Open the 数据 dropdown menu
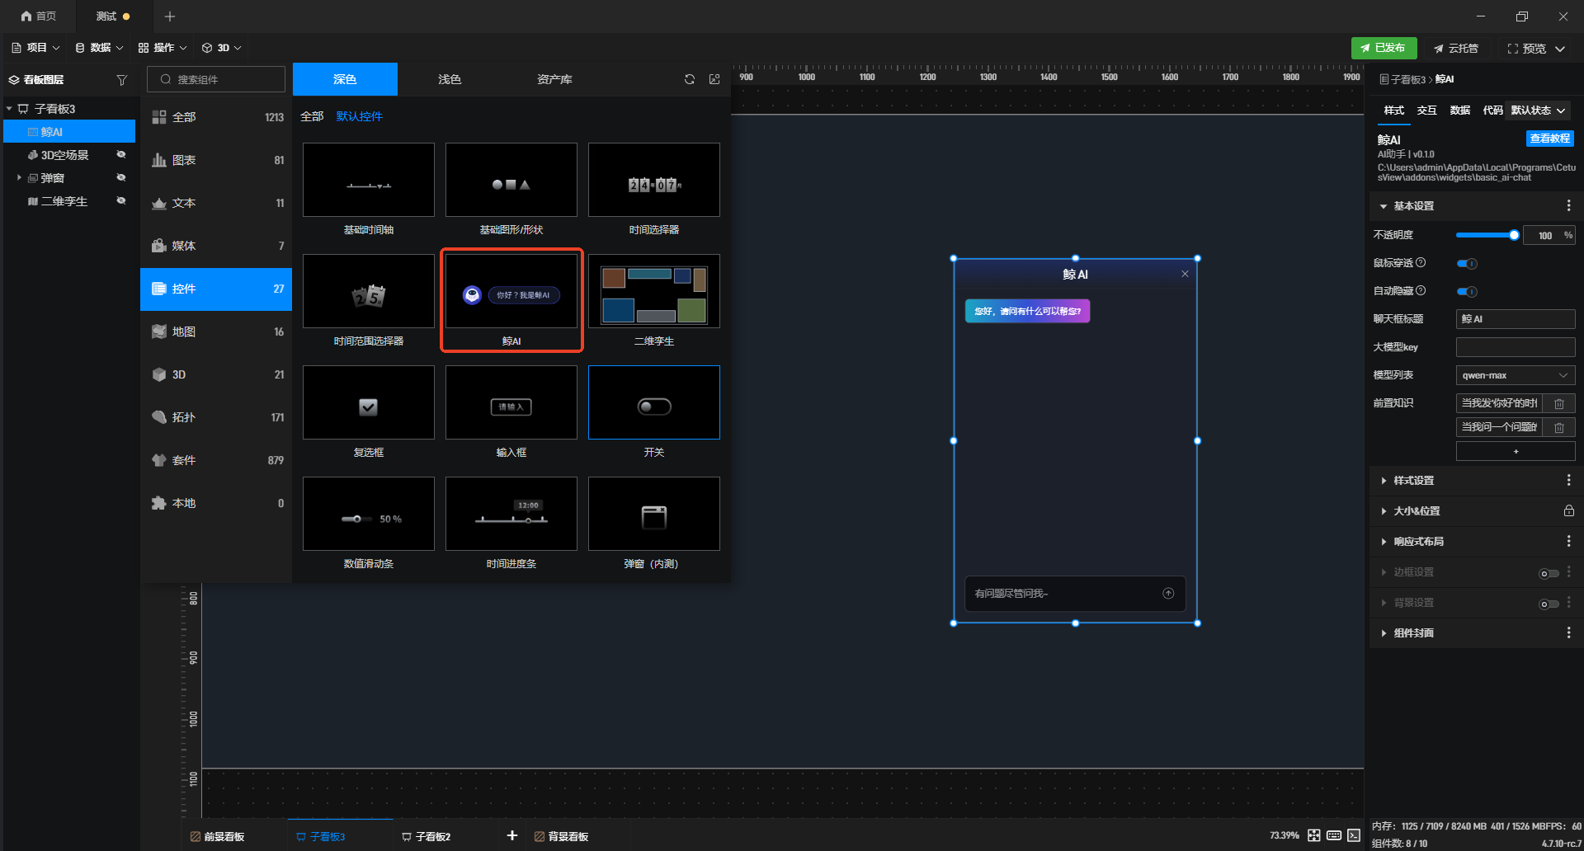Image resolution: width=1584 pixels, height=851 pixels. tap(99, 48)
